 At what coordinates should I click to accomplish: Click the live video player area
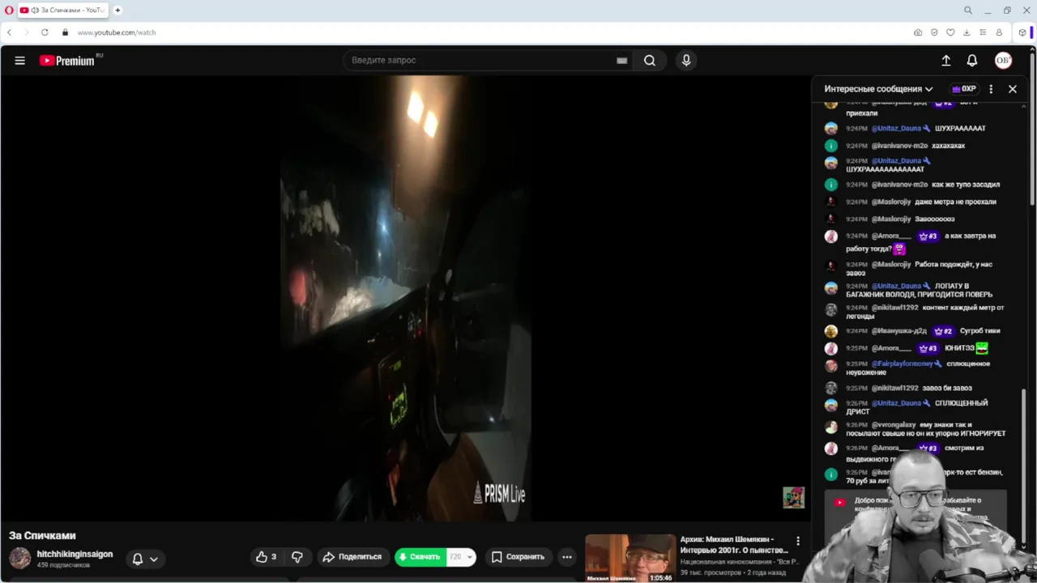pos(405,298)
